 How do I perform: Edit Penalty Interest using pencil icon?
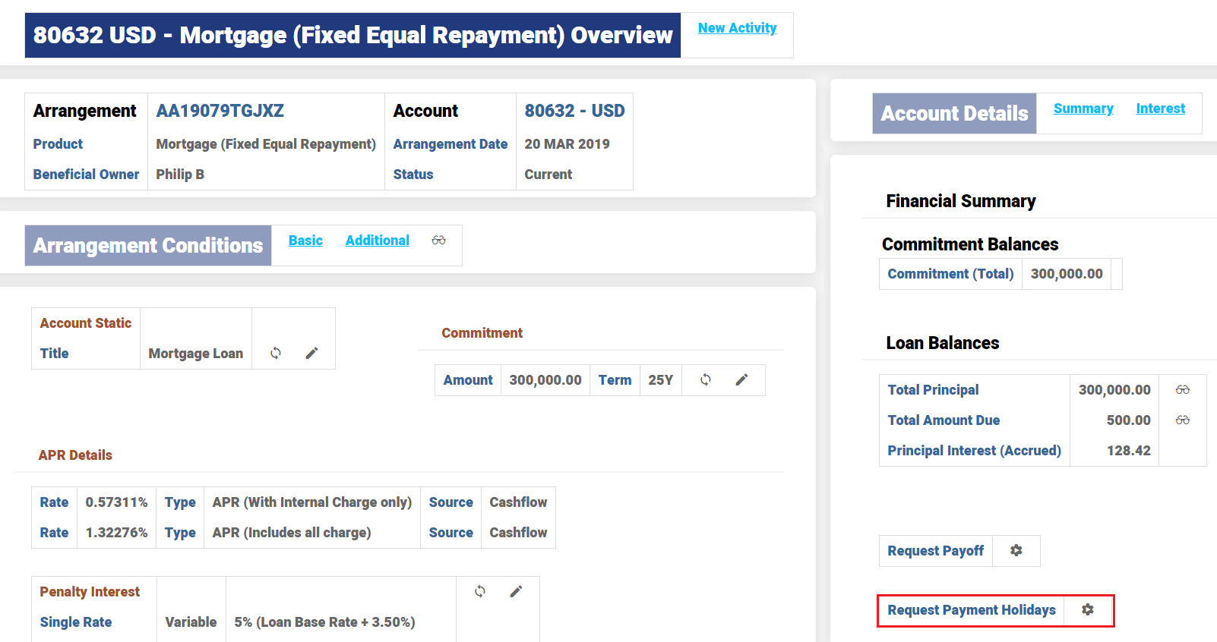[x=516, y=591]
